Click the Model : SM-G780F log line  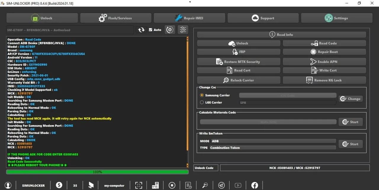tap(21, 47)
